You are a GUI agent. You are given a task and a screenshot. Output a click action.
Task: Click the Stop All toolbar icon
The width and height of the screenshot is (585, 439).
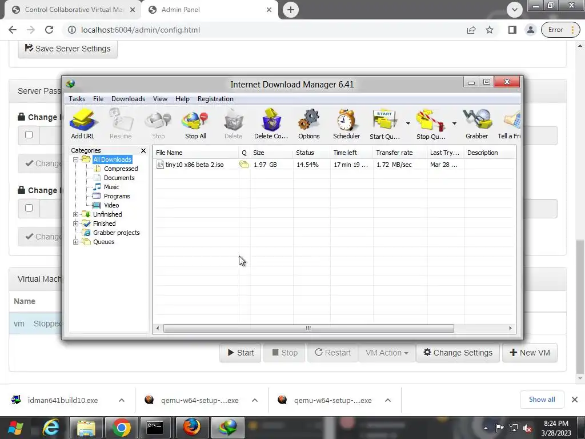[x=195, y=124]
